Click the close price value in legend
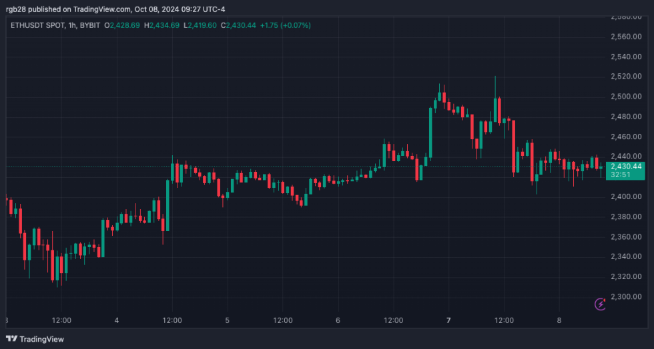 pos(242,25)
